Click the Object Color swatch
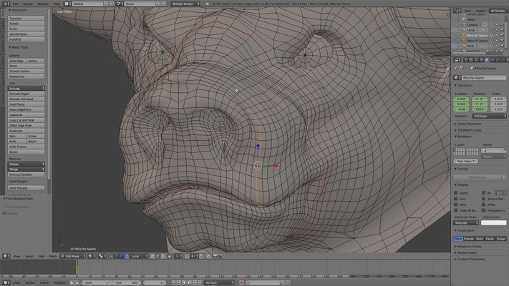The image size is (509, 286). (x=494, y=224)
